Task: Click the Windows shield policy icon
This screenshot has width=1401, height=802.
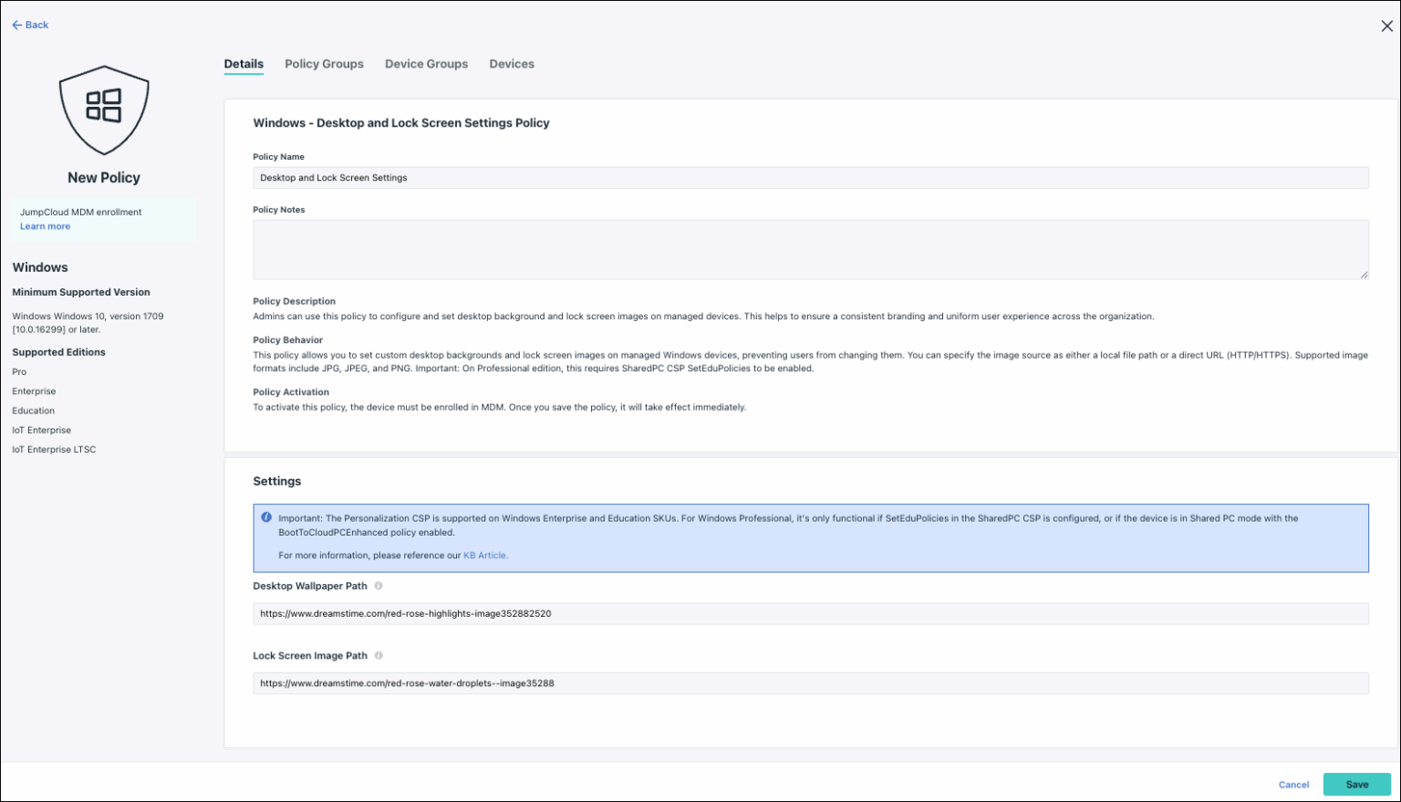Action: tap(104, 109)
